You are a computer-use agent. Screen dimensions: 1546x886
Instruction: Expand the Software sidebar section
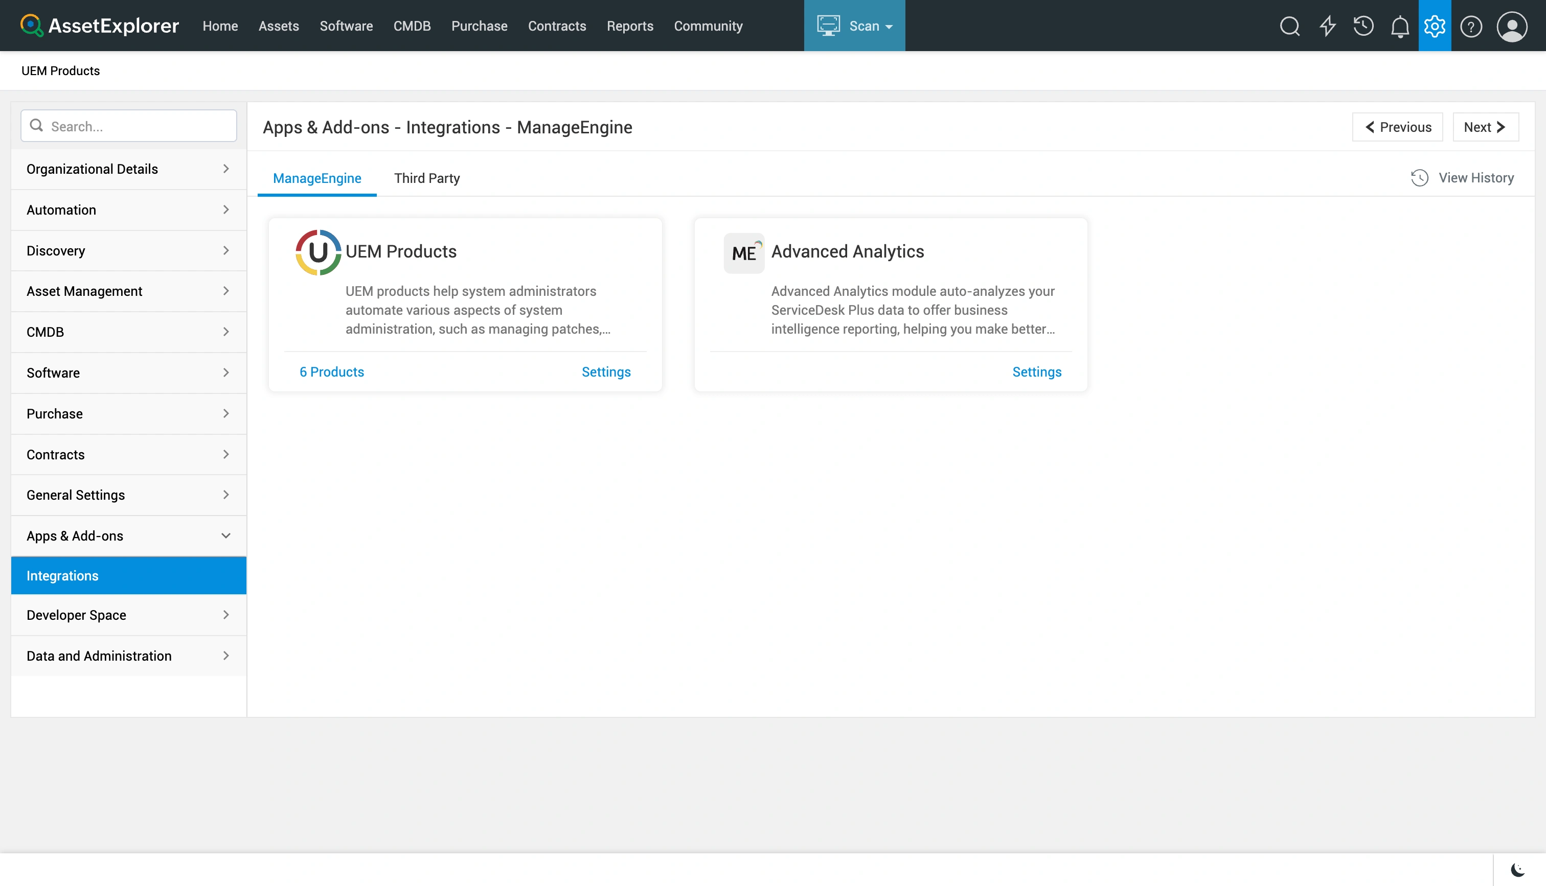(x=128, y=372)
